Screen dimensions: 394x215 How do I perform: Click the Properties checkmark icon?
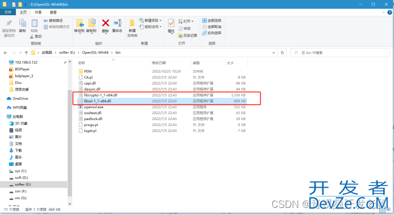[x=171, y=23]
